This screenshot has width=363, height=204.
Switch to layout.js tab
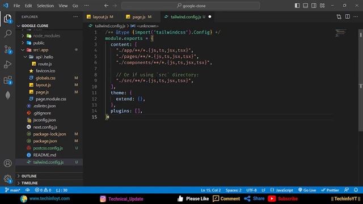[x=100, y=16]
